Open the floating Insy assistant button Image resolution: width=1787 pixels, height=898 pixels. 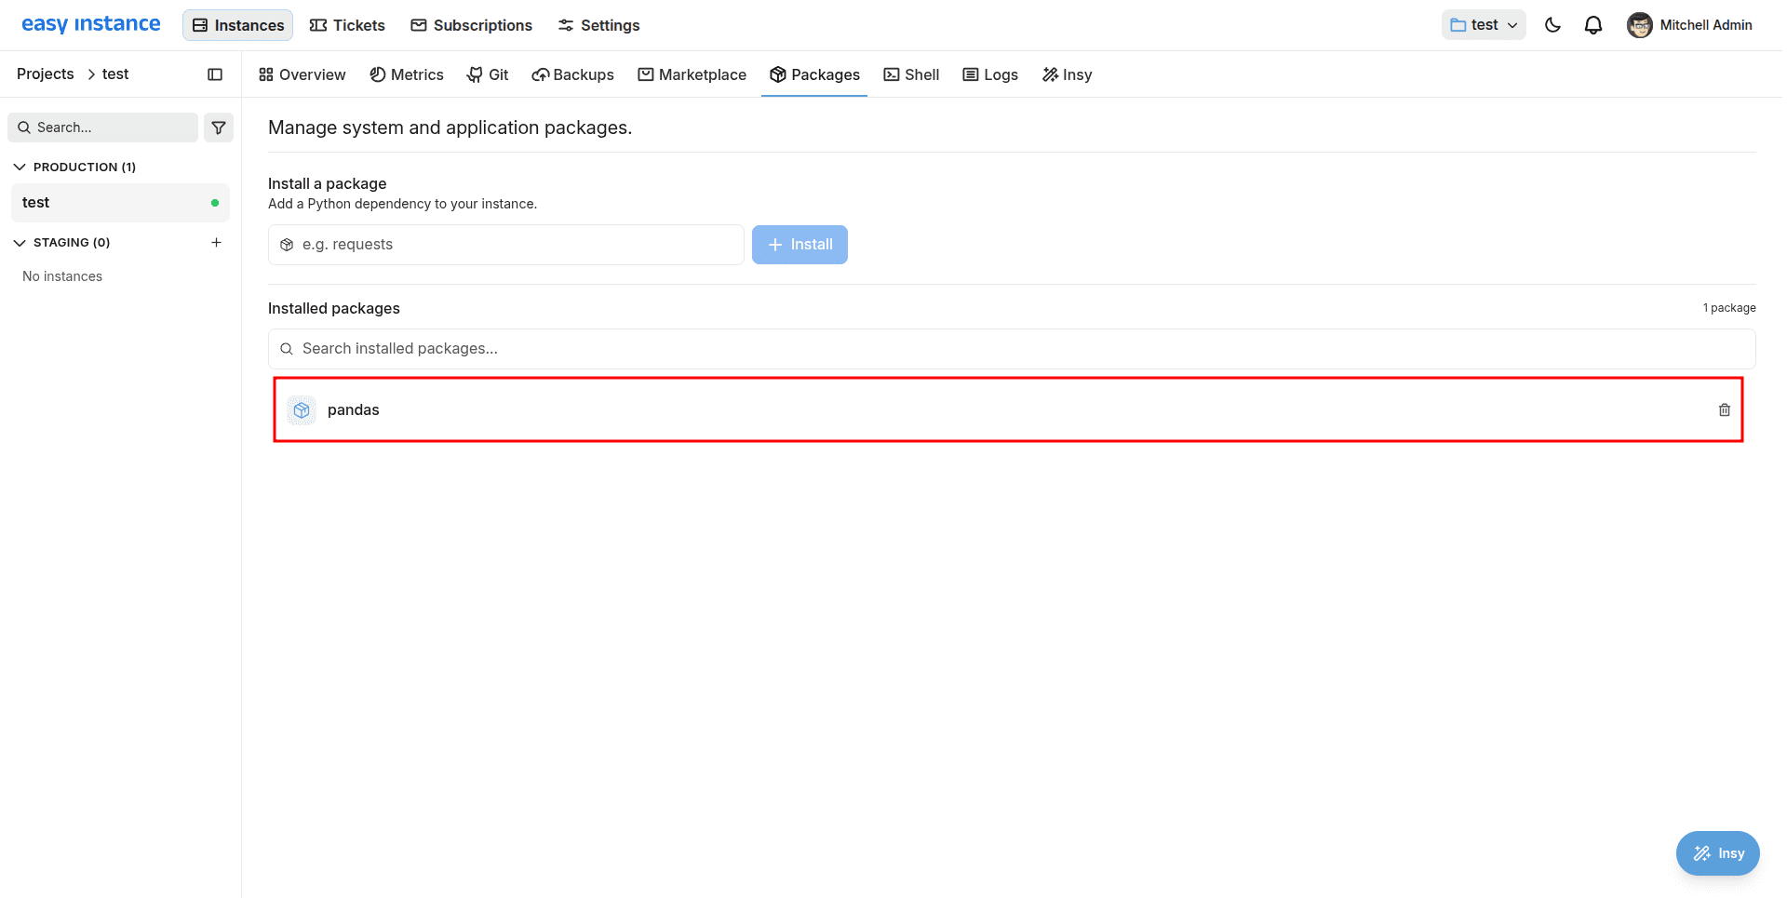pos(1718,853)
